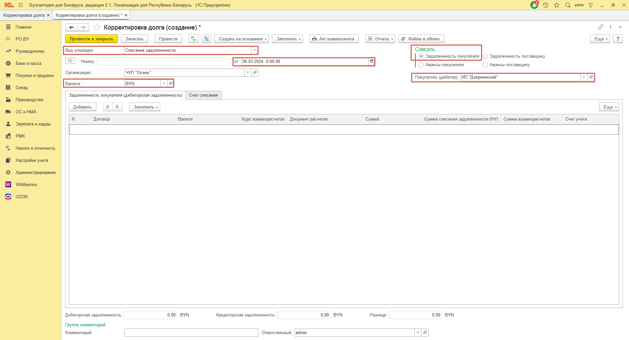Open Главное section in sidebar
This screenshot has height=340, width=629.
[x=24, y=27]
